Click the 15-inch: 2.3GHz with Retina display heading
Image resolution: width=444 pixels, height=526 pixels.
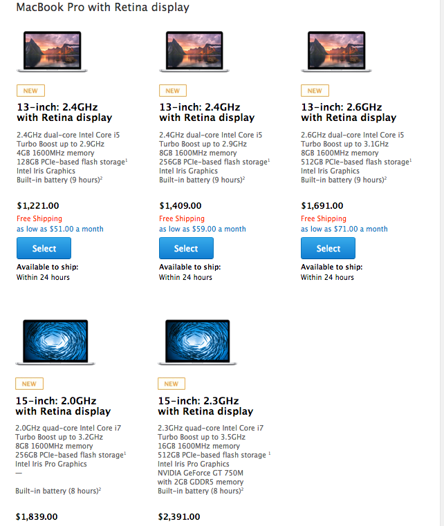(205, 406)
